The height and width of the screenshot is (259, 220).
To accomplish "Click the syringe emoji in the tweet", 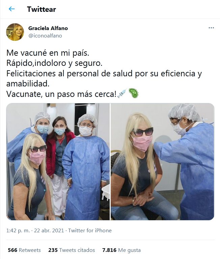I will click(122, 93).
